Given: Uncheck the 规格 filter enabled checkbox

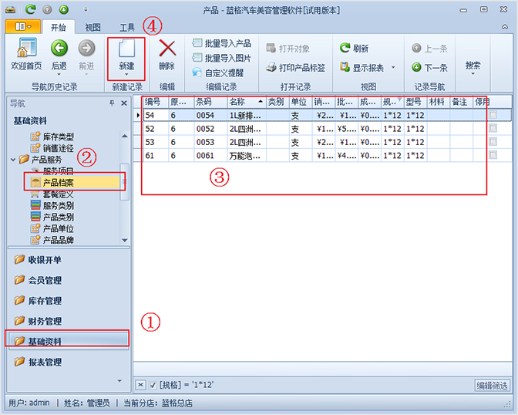Looking at the screenshot, I should 153,384.
